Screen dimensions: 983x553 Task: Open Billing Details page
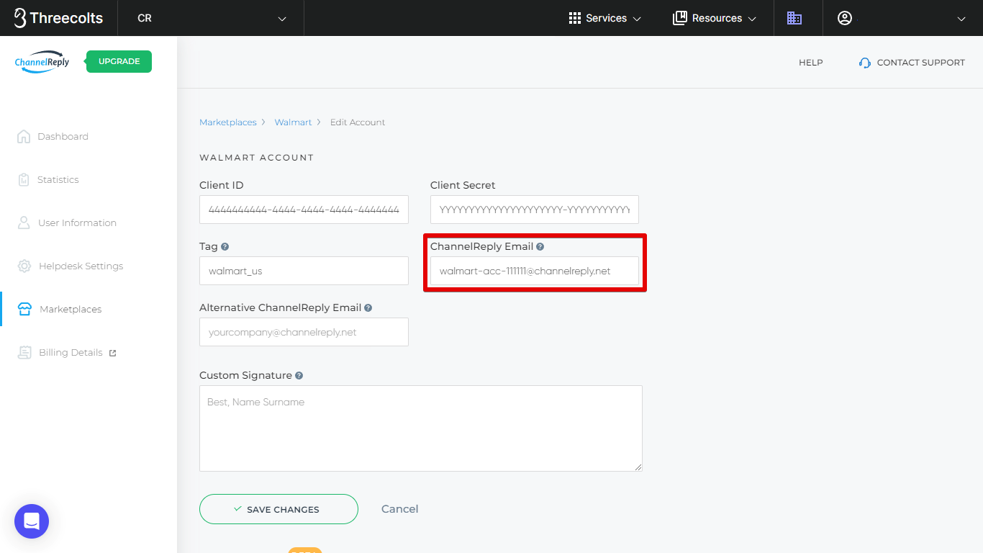71,352
